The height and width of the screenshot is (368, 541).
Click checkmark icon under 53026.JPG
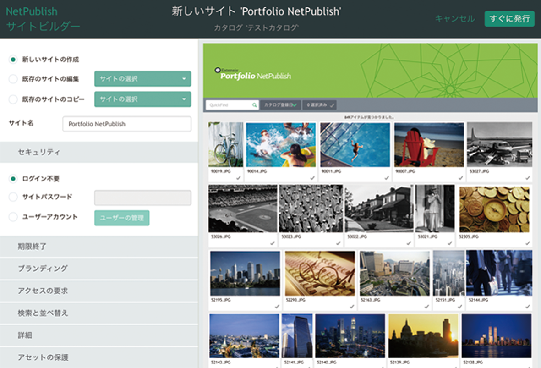(x=272, y=243)
